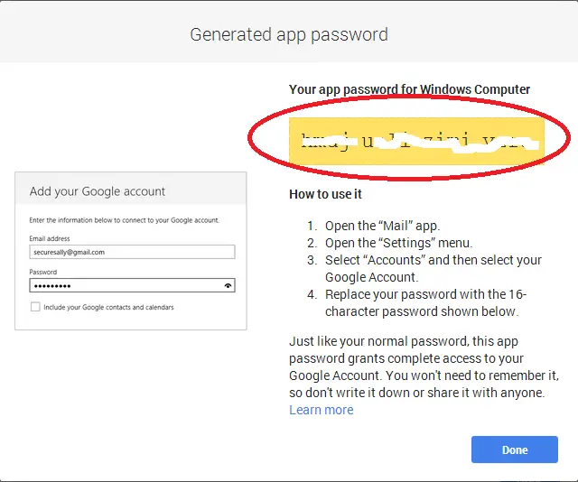Select step 2 Open the Settings menu
This screenshot has width=578, height=482.
(x=389, y=243)
